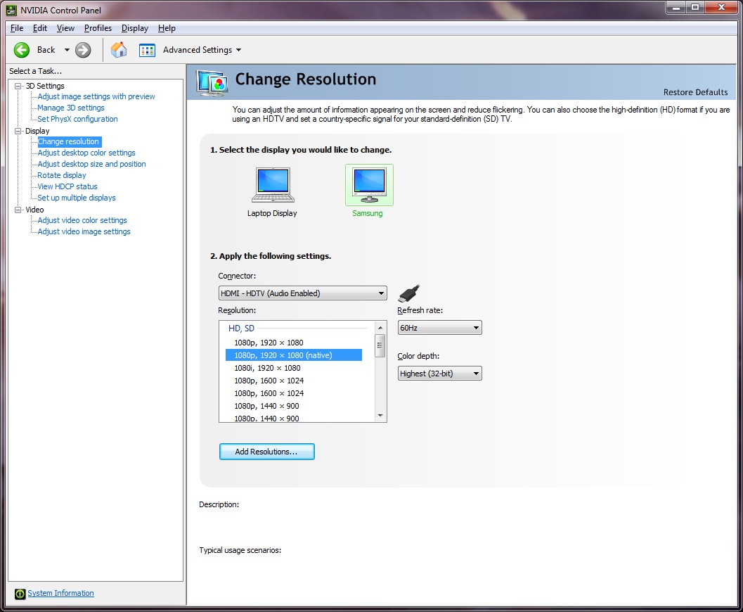Open Adjust video image settings

[84, 232]
